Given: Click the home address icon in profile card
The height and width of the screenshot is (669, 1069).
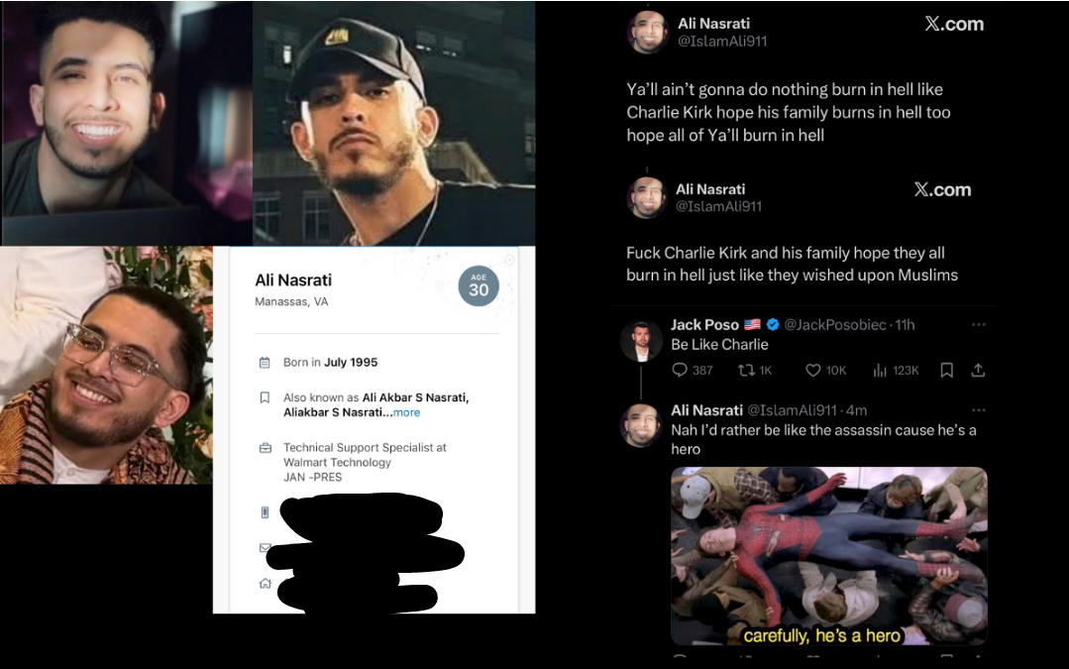Looking at the screenshot, I should click(266, 583).
